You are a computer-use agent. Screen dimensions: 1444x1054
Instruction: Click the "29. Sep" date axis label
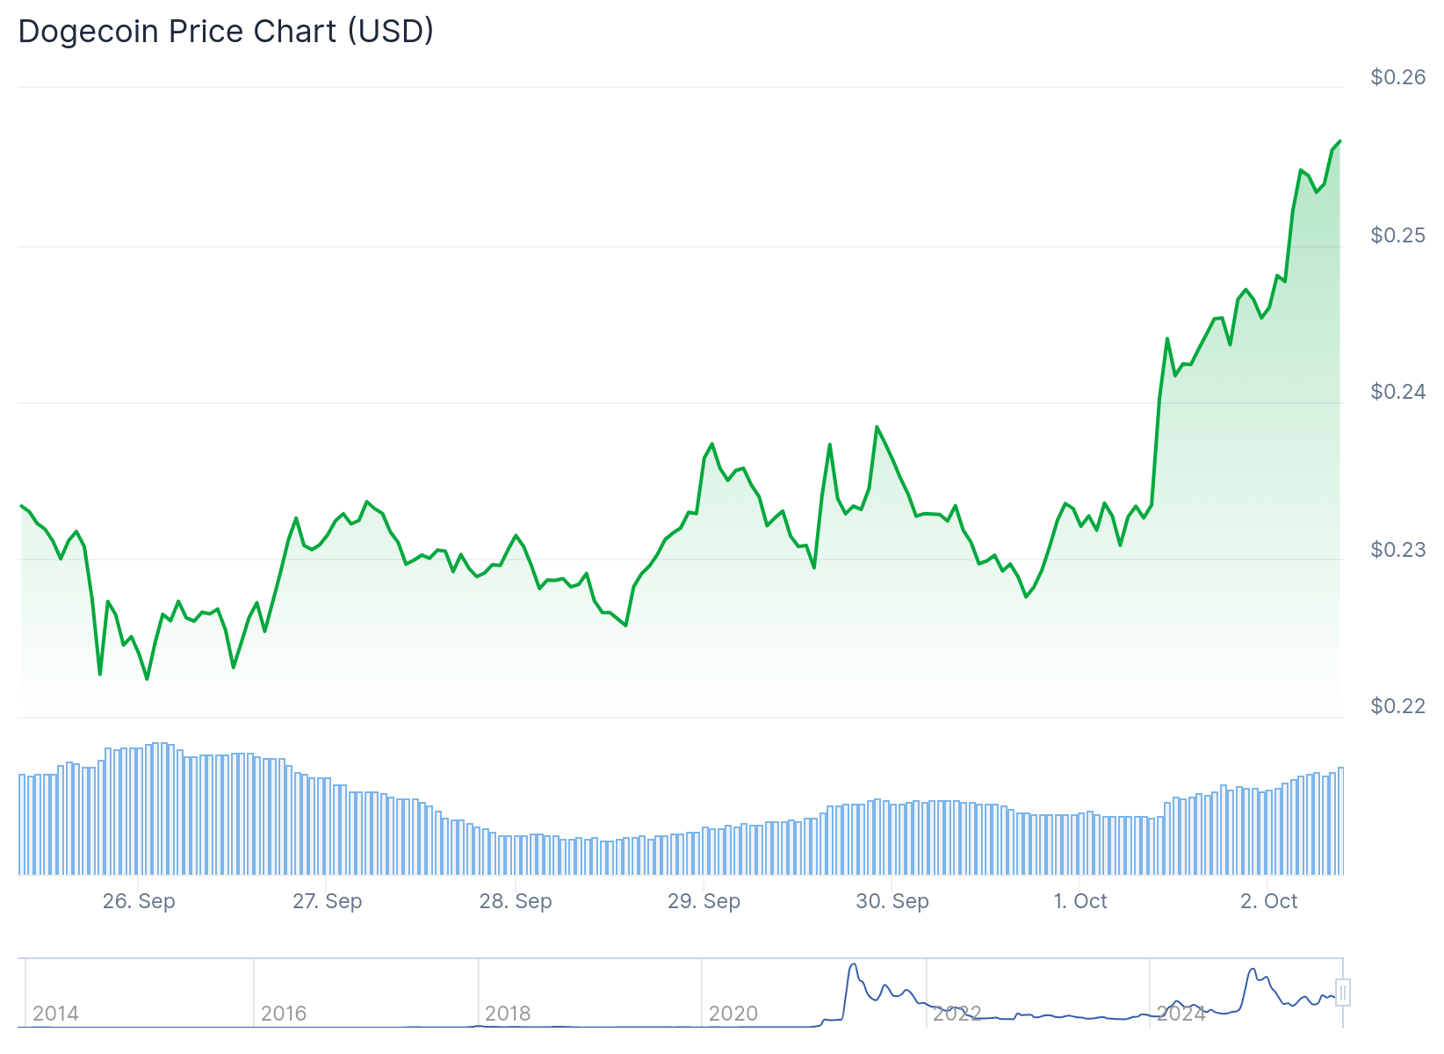tap(704, 901)
